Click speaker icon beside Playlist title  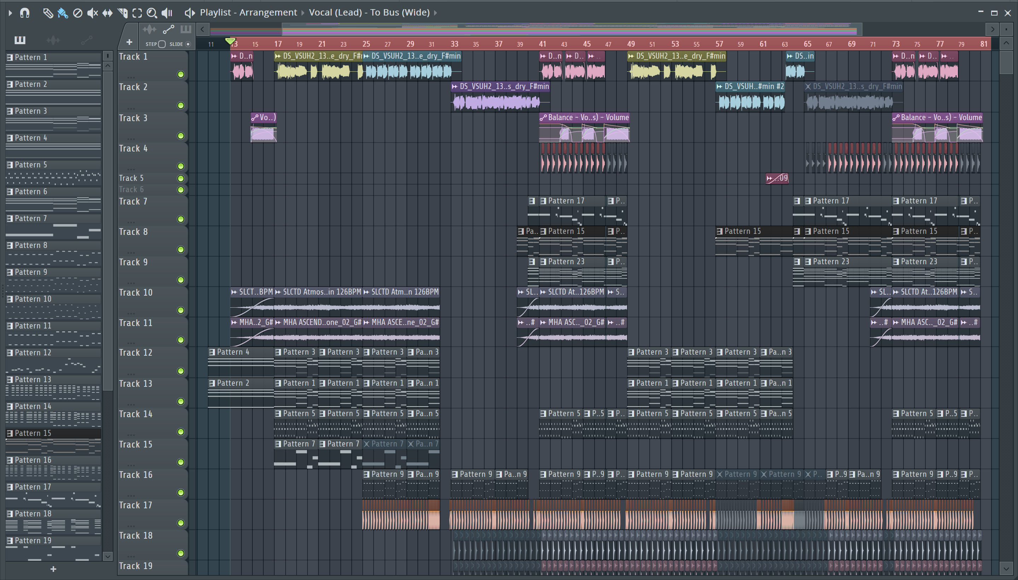[x=190, y=13]
